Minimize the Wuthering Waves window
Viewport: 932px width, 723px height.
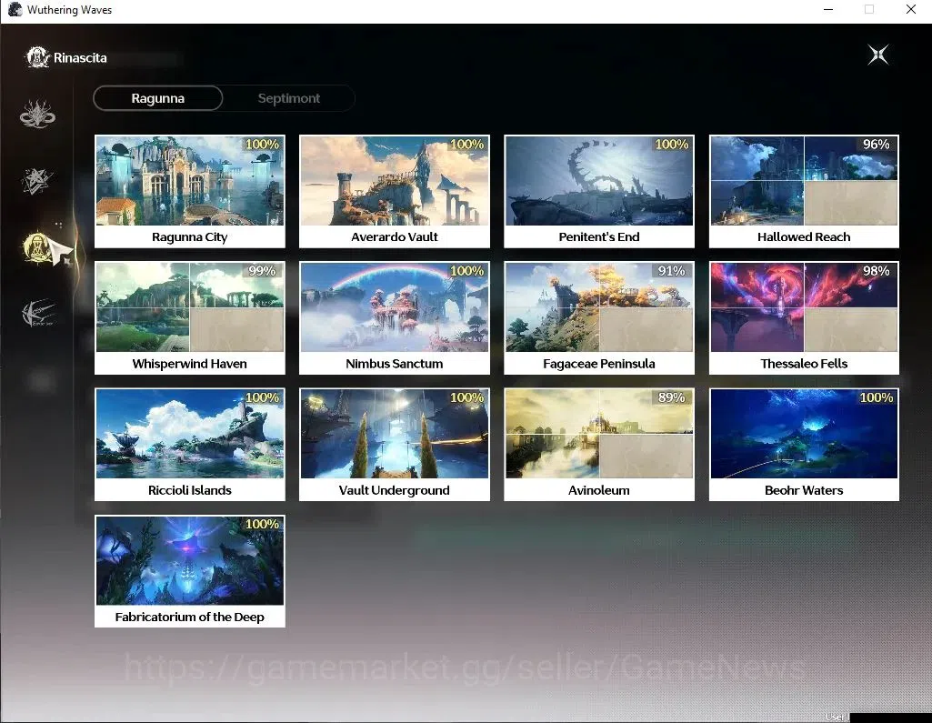pyautogui.click(x=828, y=9)
